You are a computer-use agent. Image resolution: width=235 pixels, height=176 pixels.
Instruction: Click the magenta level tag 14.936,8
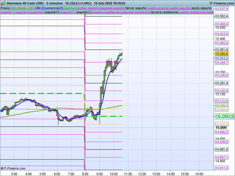[x=221, y=142]
